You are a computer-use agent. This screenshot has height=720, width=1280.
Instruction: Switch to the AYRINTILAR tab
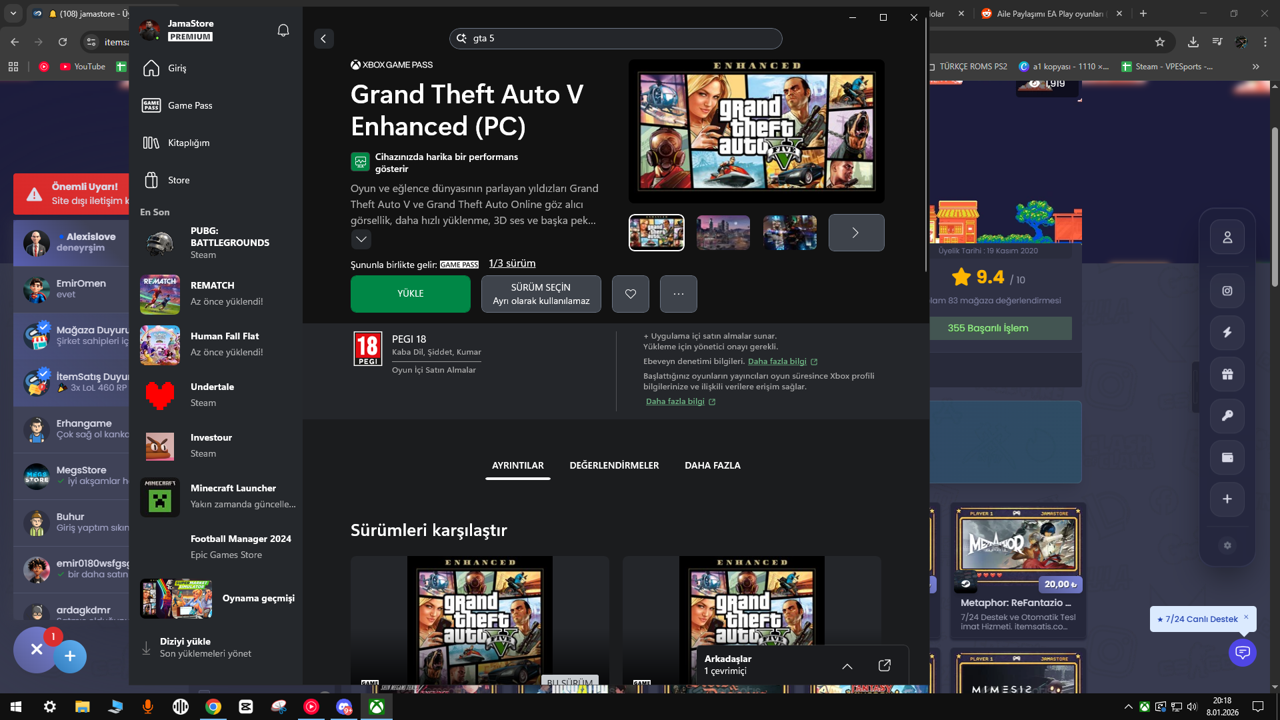pyautogui.click(x=518, y=465)
